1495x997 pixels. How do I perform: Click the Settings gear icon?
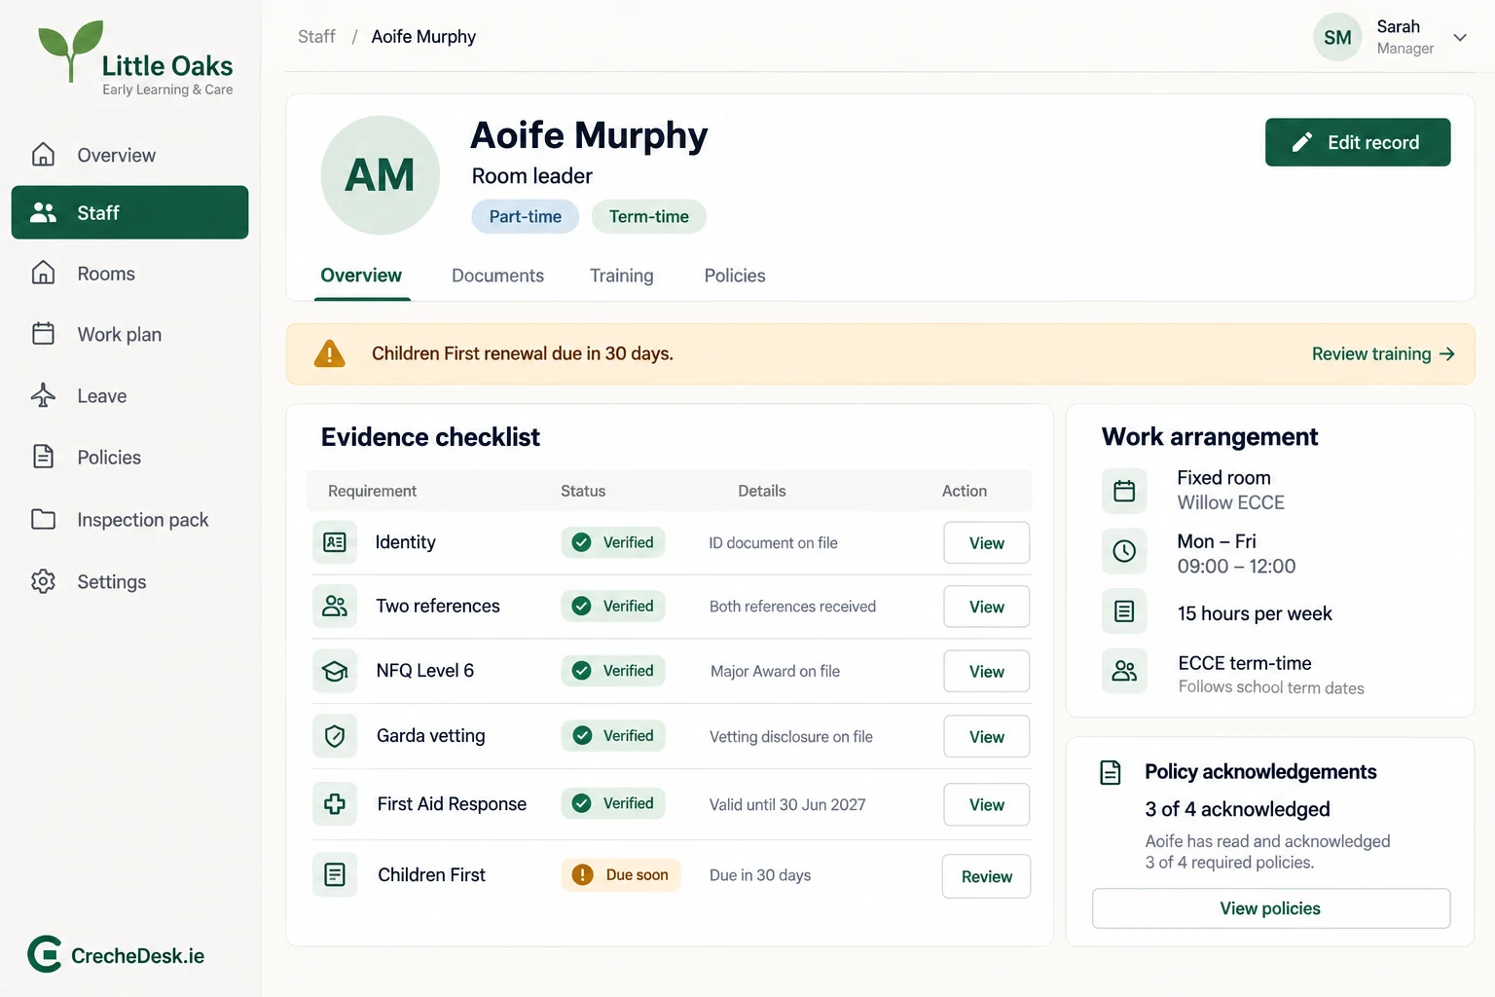43,581
